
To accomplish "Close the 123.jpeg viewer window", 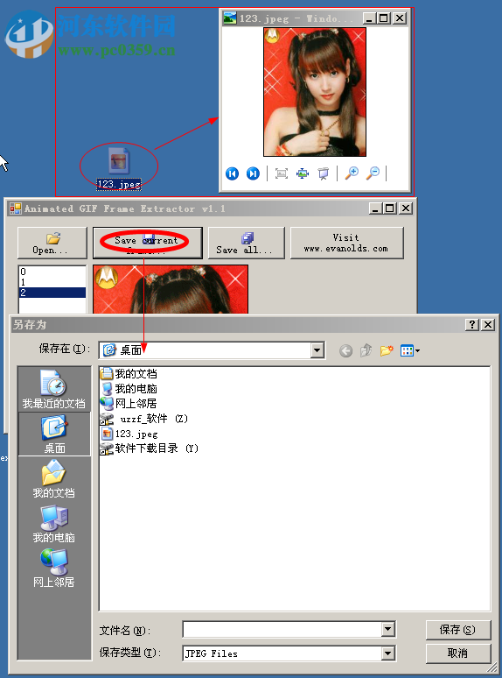I will (x=400, y=18).
